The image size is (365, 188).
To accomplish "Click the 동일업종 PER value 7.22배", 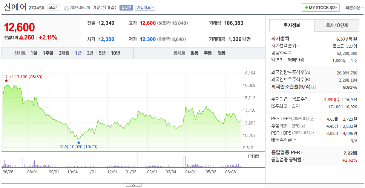I will pos(350,153).
